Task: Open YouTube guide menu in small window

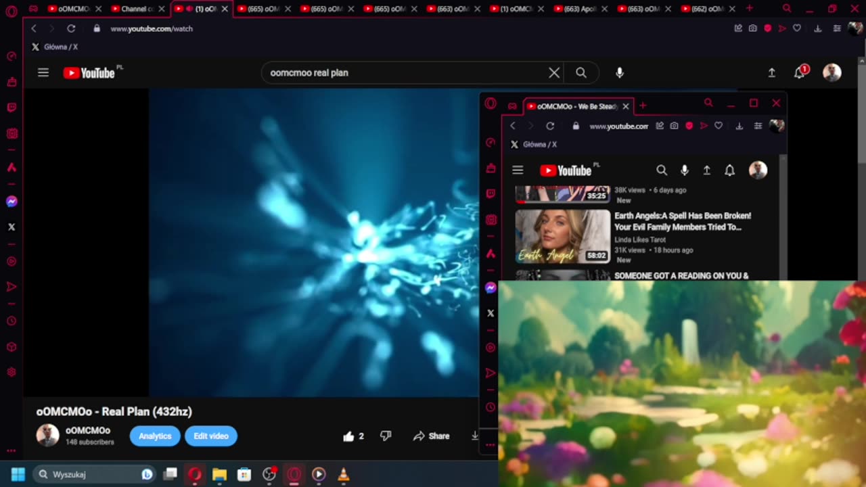Action: pyautogui.click(x=518, y=170)
